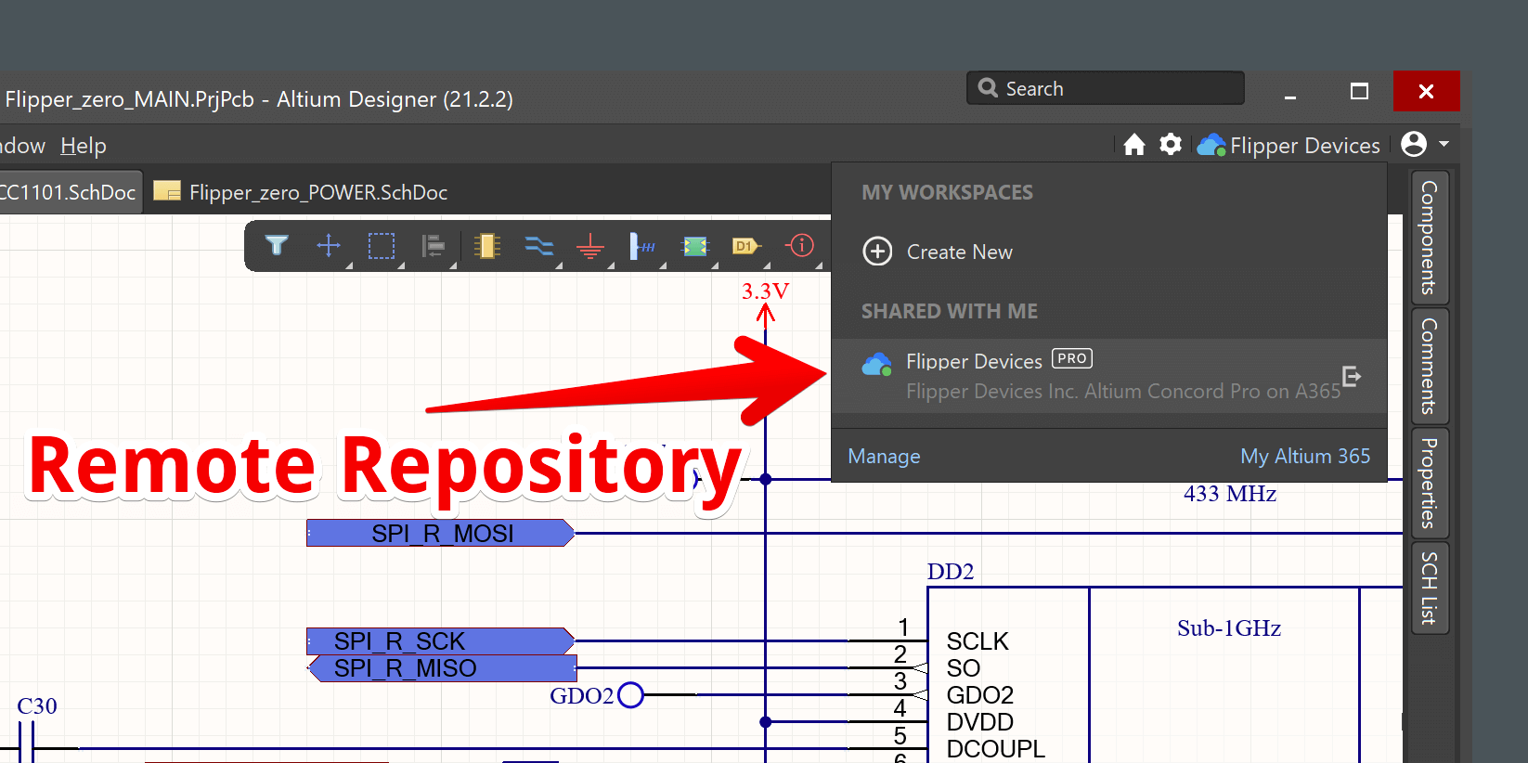The image size is (1528, 763).
Task: Select the move objects crosshair tool
Action: (329, 245)
